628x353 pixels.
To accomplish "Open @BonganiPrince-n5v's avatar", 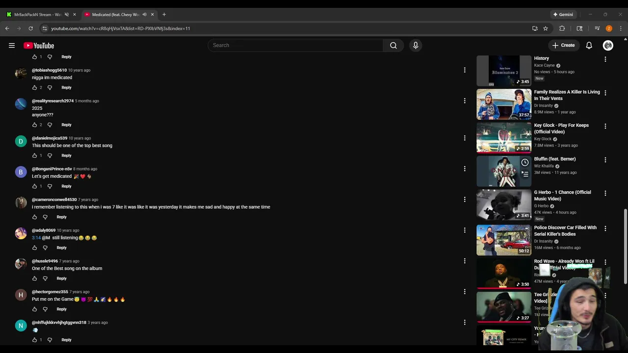I will 21,172.
